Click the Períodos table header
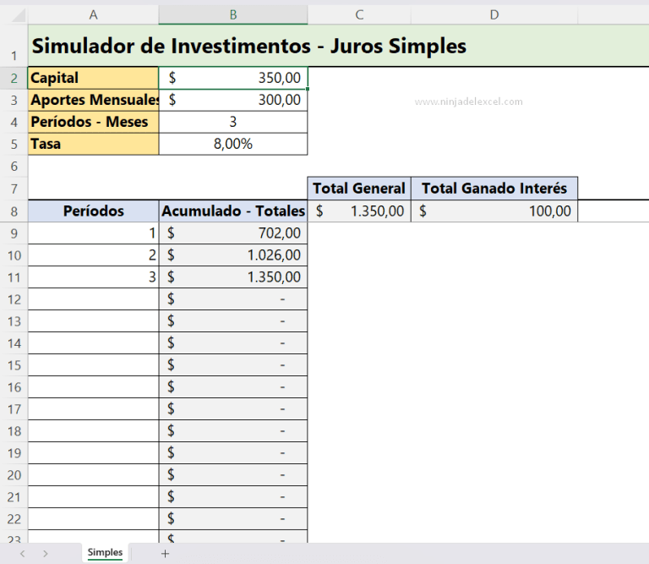The image size is (649, 564). (93, 211)
